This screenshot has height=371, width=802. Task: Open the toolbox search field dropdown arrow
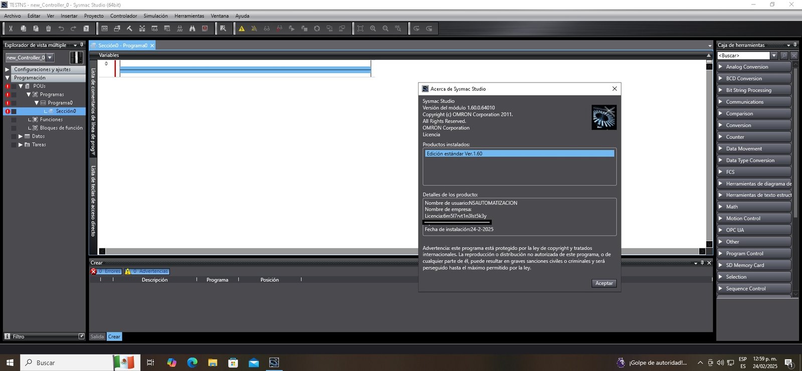(x=774, y=56)
